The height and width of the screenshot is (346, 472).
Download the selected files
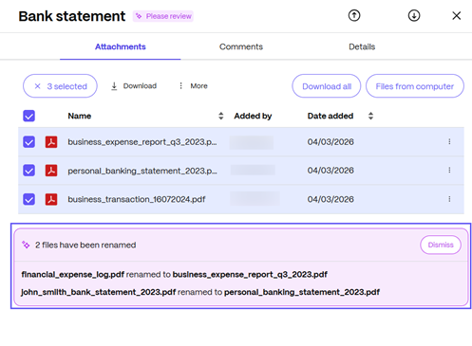coord(134,86)
